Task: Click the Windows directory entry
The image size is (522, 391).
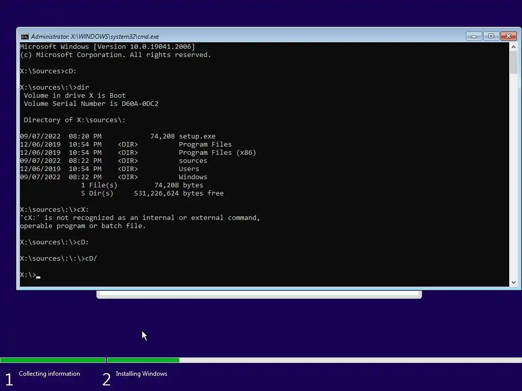Action: pyautogui.click(x=193, y=177)
